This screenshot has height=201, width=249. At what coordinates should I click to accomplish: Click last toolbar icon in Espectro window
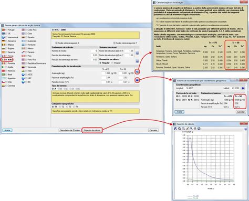pyautogui.click(x=199, y=129)
